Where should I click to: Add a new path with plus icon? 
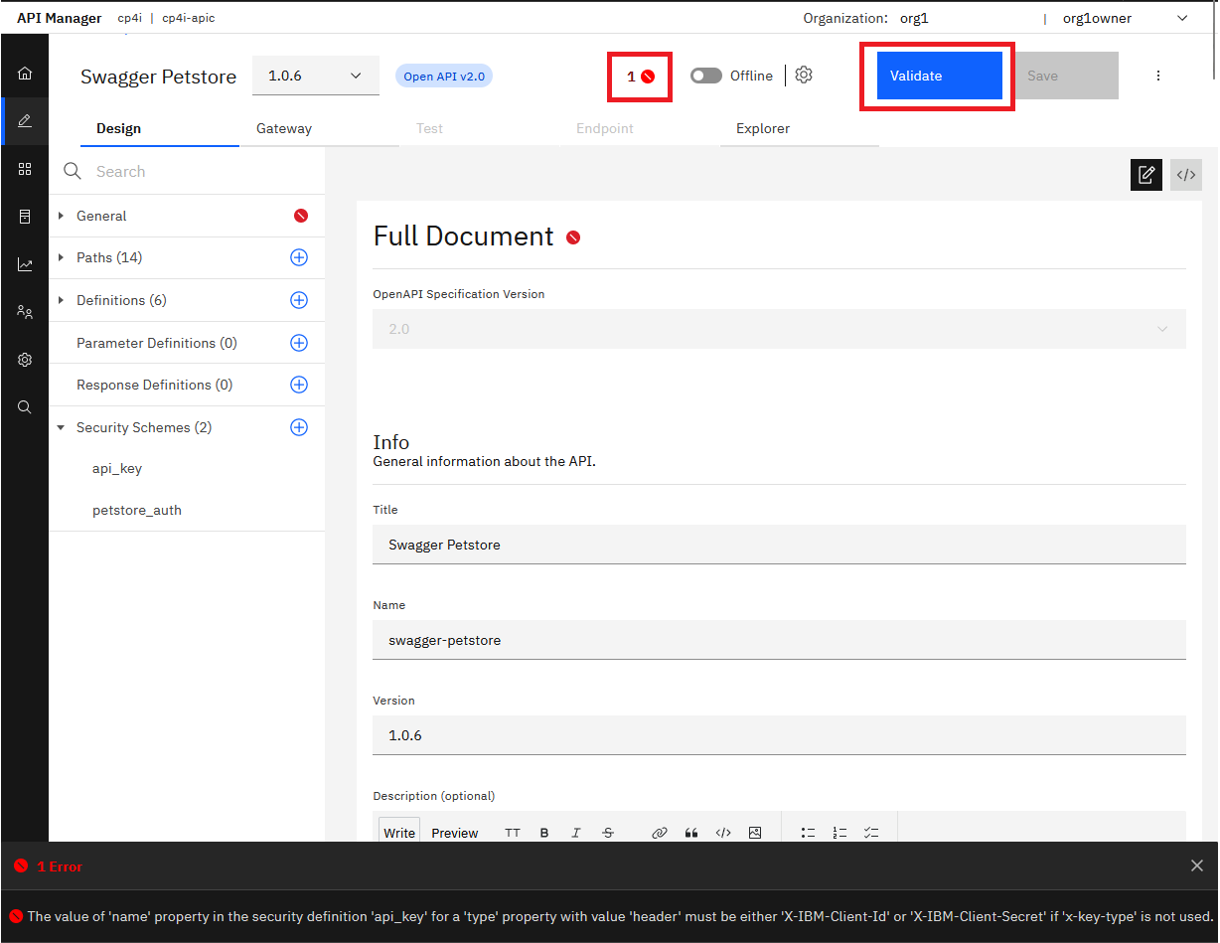click(299, 257)
